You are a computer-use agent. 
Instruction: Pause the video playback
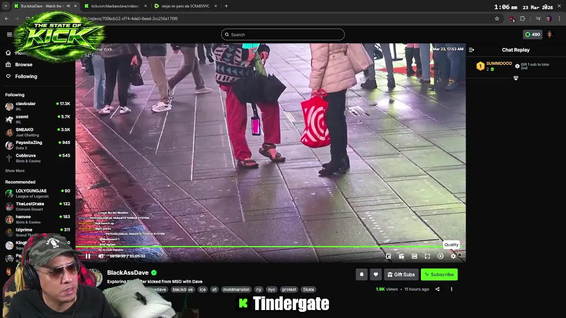[x=88, y=256]
